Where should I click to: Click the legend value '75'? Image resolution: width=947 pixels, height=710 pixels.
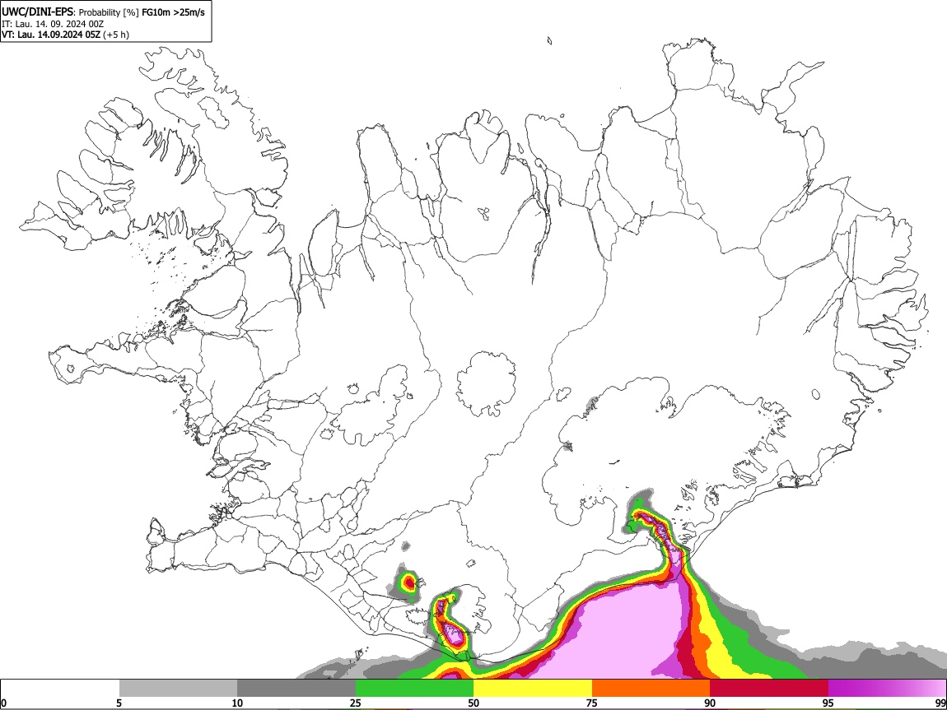591,703
